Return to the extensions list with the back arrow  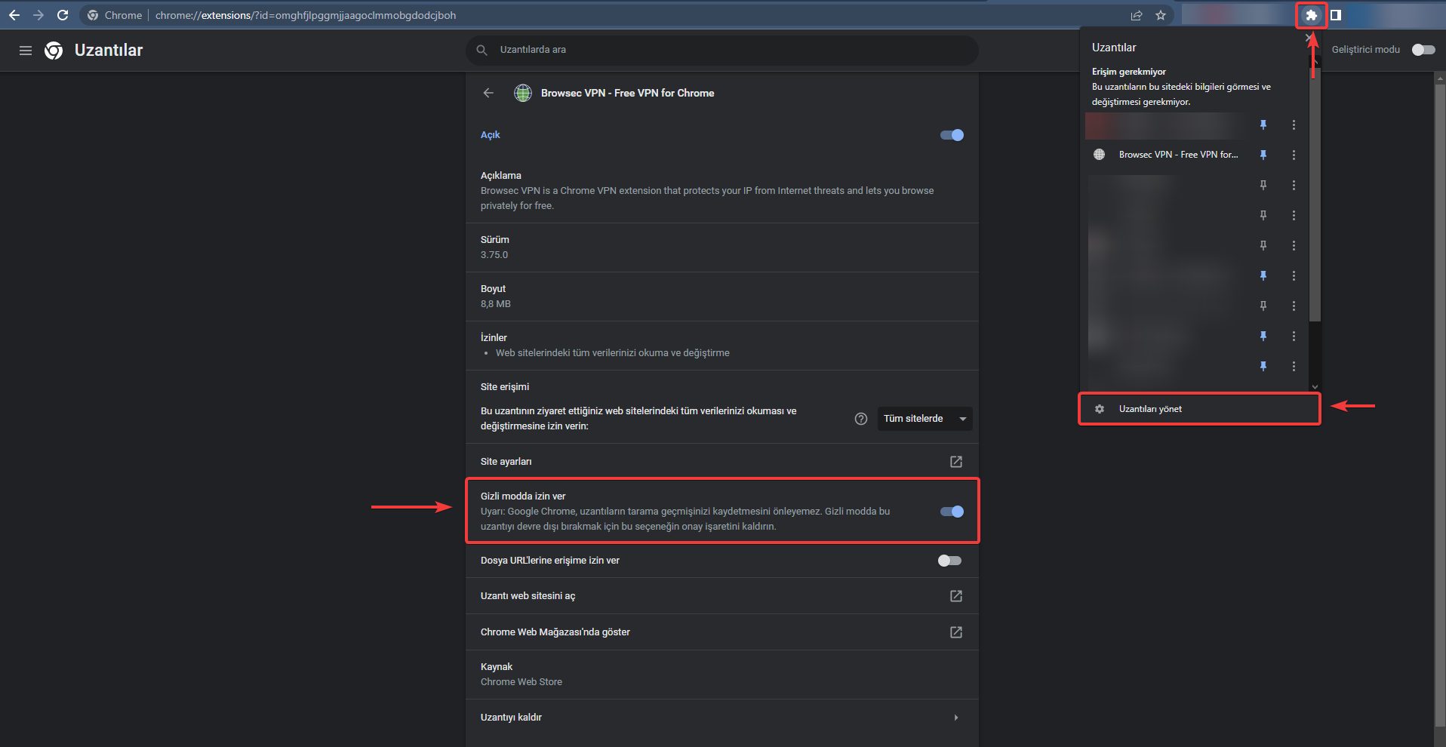coord(488,93)
